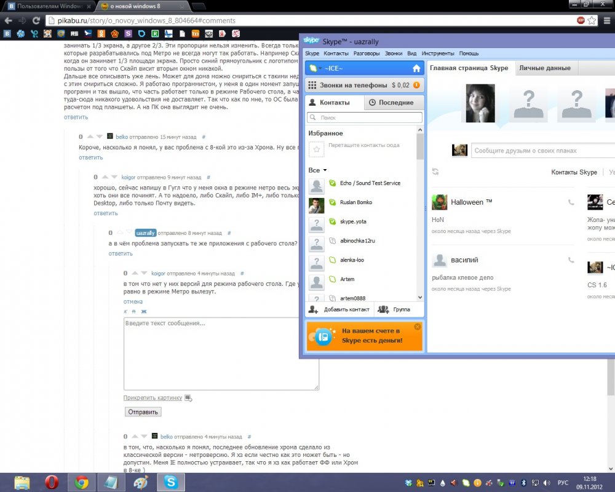615x492 pixels.
Task: Open File Explorer from the taskbar
Action: pos(22,483)
